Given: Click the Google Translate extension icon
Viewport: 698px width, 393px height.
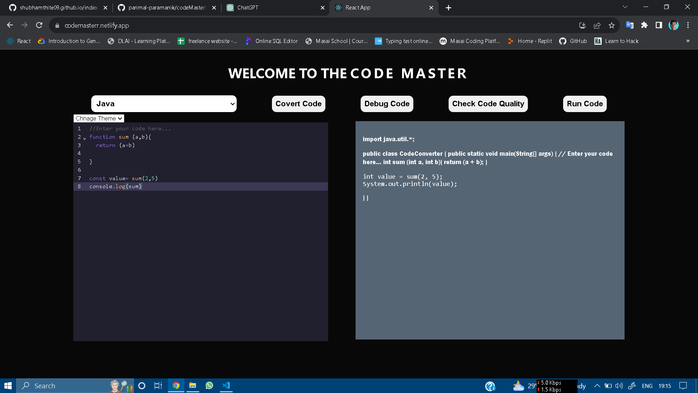Looking at the screenshot, I should 630,25.
